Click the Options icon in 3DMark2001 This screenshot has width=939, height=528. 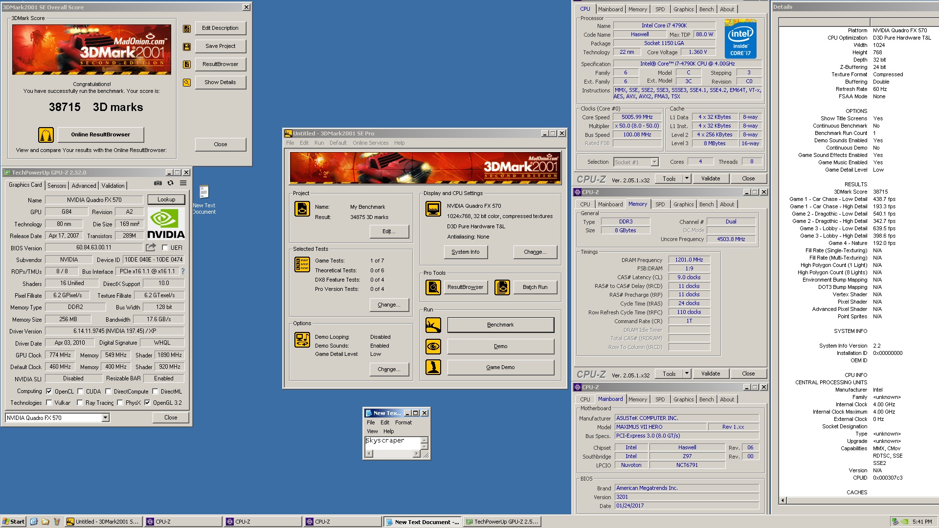click(x=302, y=340)
